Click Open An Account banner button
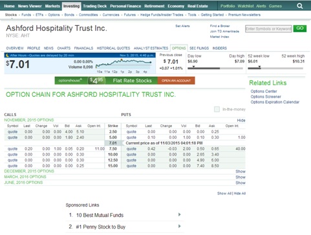This screenshot has height=235, width=311. tap(176, 81)
